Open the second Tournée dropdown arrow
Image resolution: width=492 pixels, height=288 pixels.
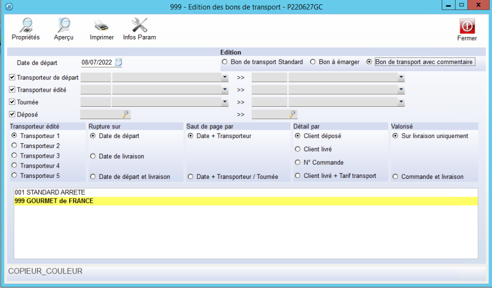(400, 102)
